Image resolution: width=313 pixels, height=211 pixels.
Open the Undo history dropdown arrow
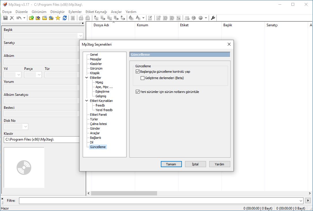24,18
